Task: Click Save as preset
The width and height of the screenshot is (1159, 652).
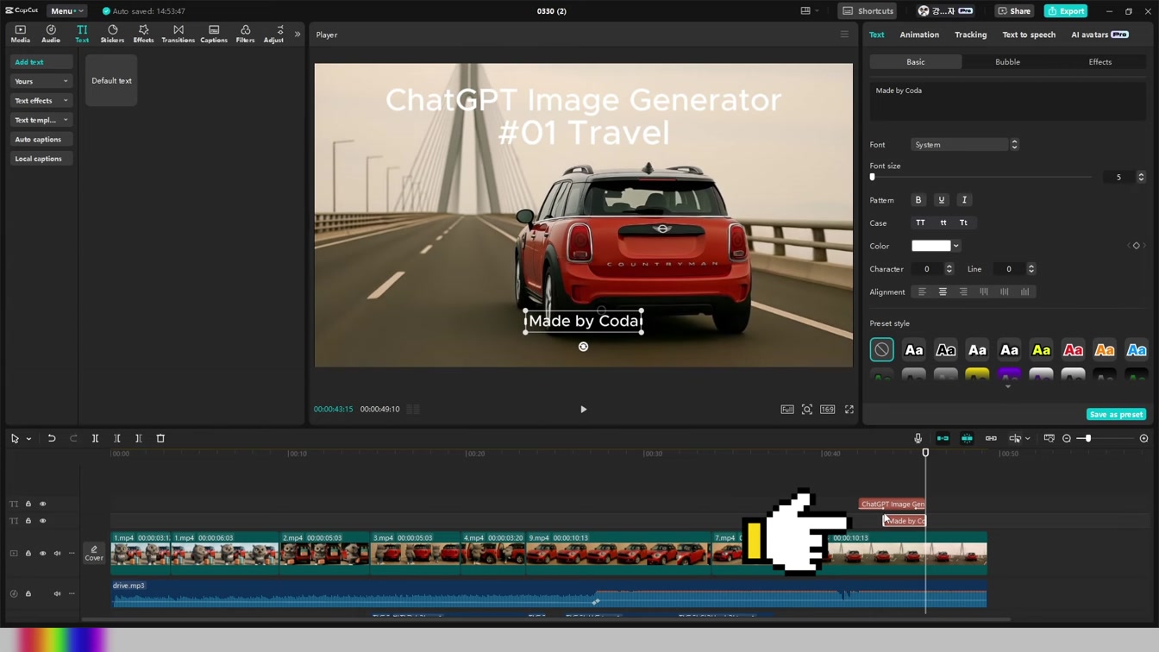Action: point(1116,415)
